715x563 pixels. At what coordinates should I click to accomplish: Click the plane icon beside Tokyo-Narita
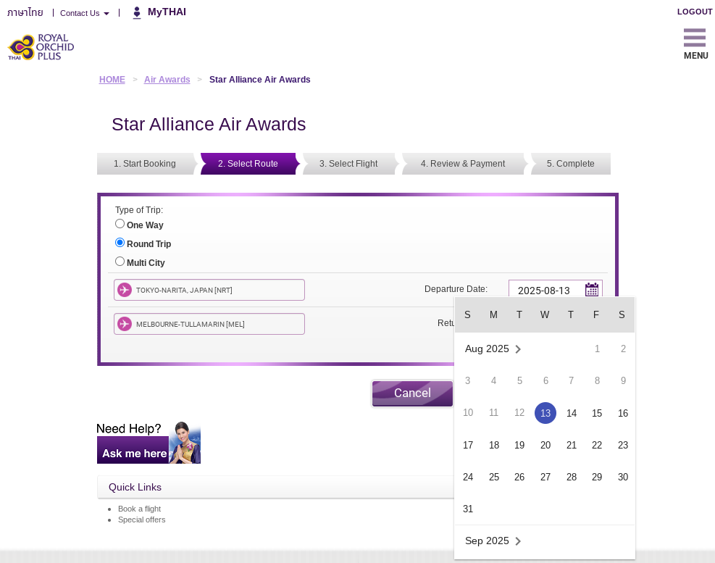tap(125, 290)
